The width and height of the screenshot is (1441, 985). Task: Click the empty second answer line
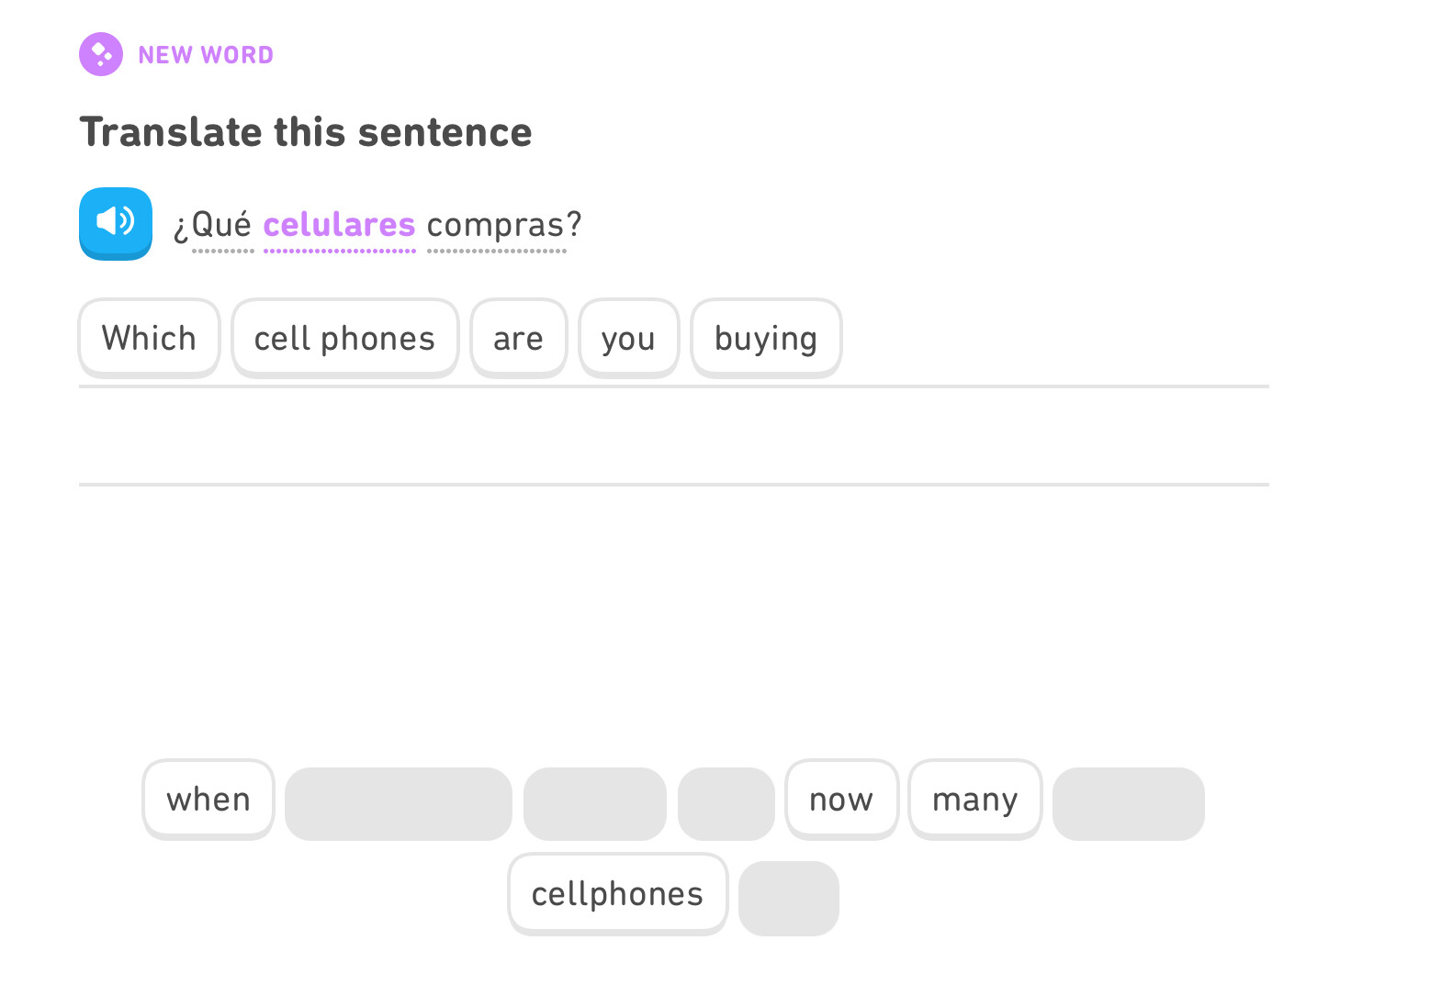point(673,439)
